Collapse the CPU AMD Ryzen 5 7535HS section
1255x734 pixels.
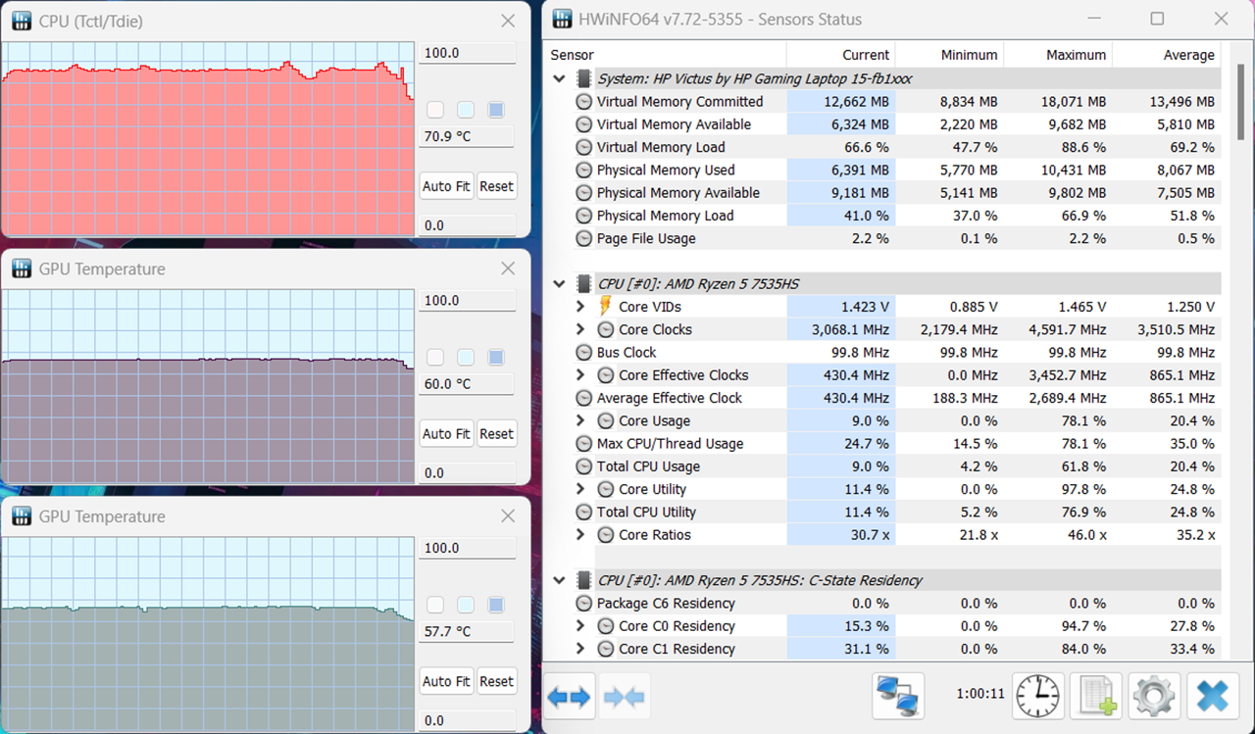(x=559, y=284)
